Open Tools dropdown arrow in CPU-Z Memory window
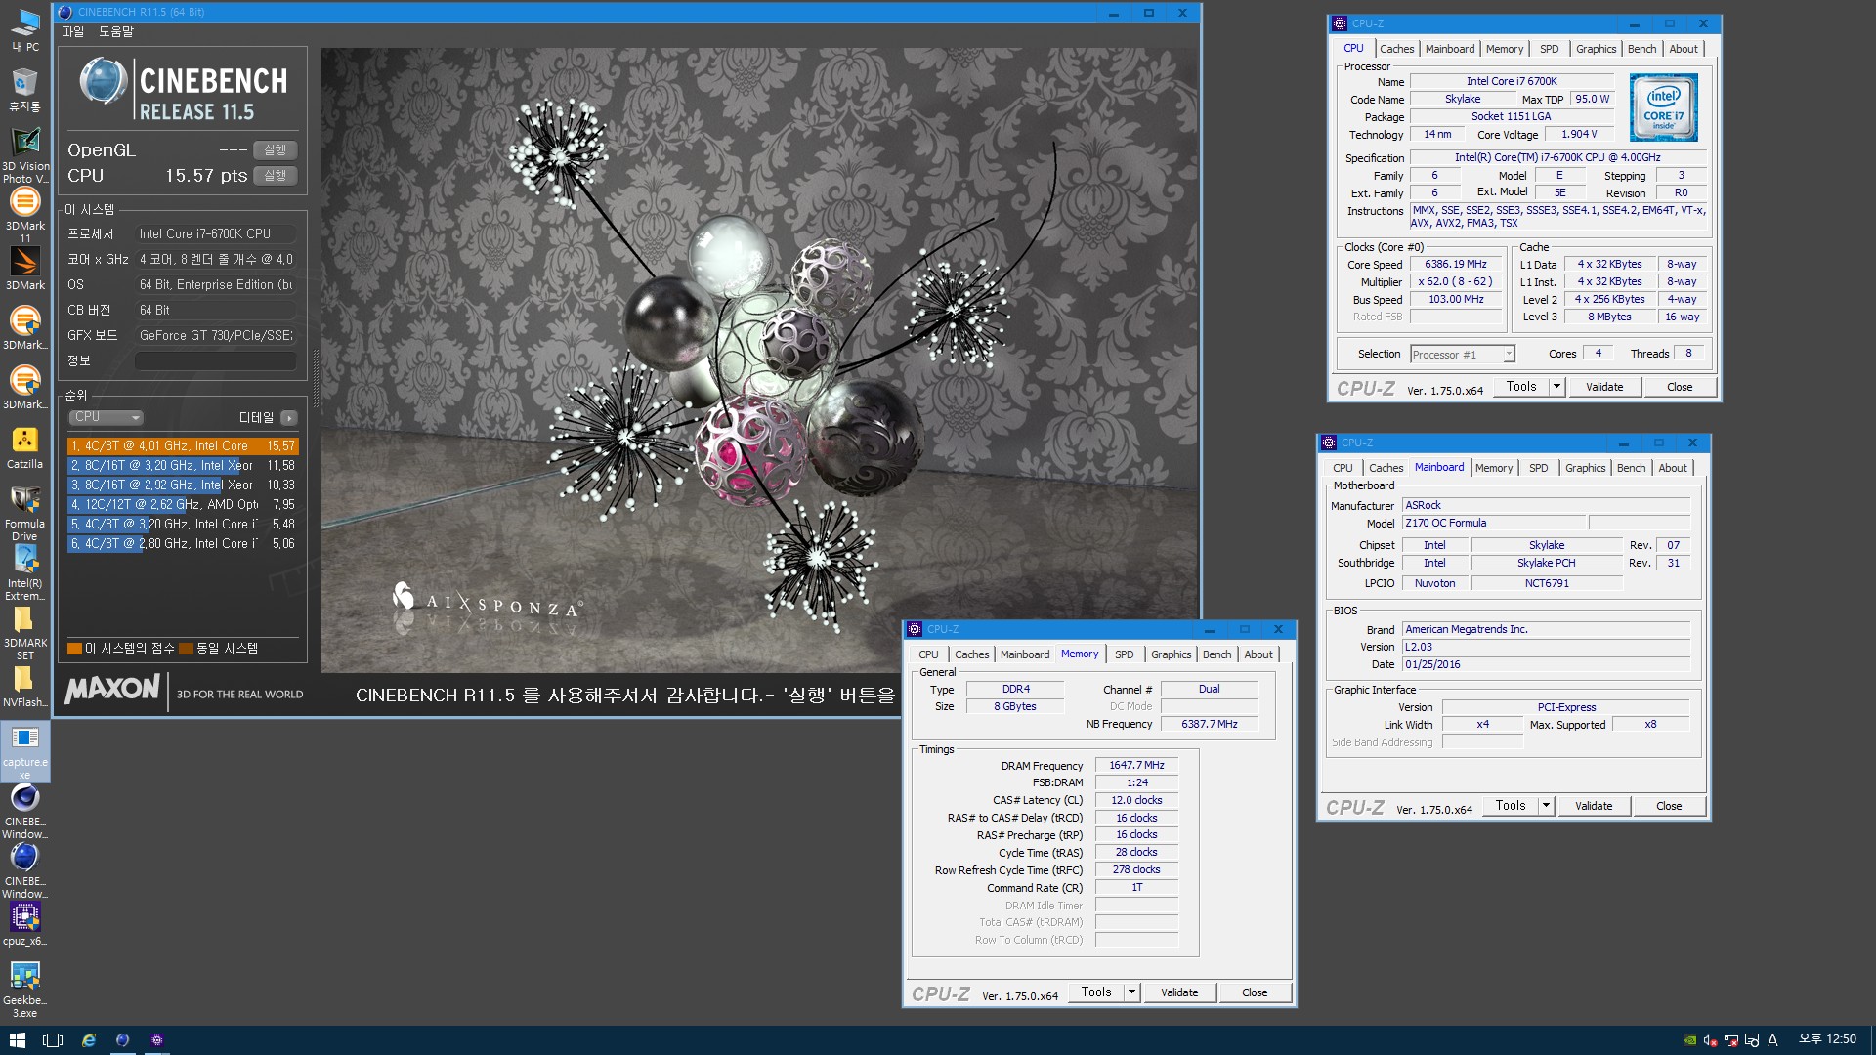The image size is (1876, 1055). [1131, 992]
